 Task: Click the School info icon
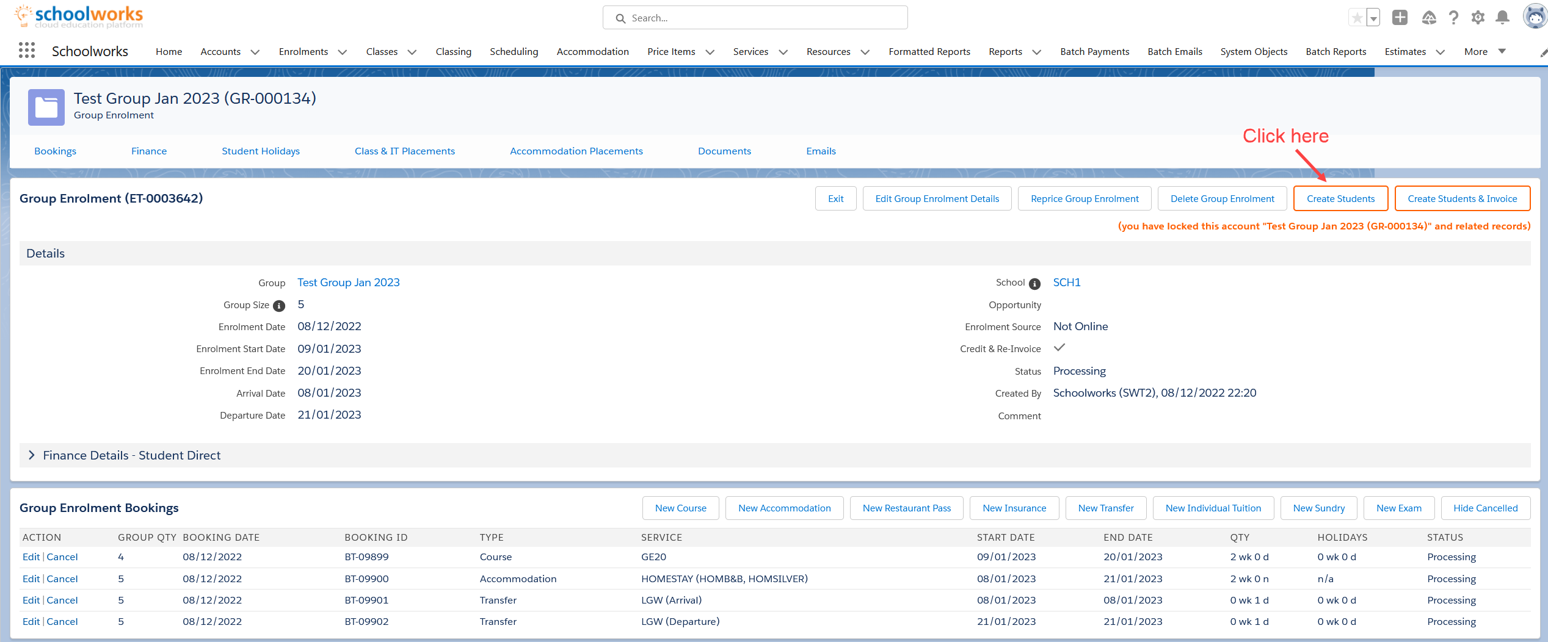click(1034, 284)
